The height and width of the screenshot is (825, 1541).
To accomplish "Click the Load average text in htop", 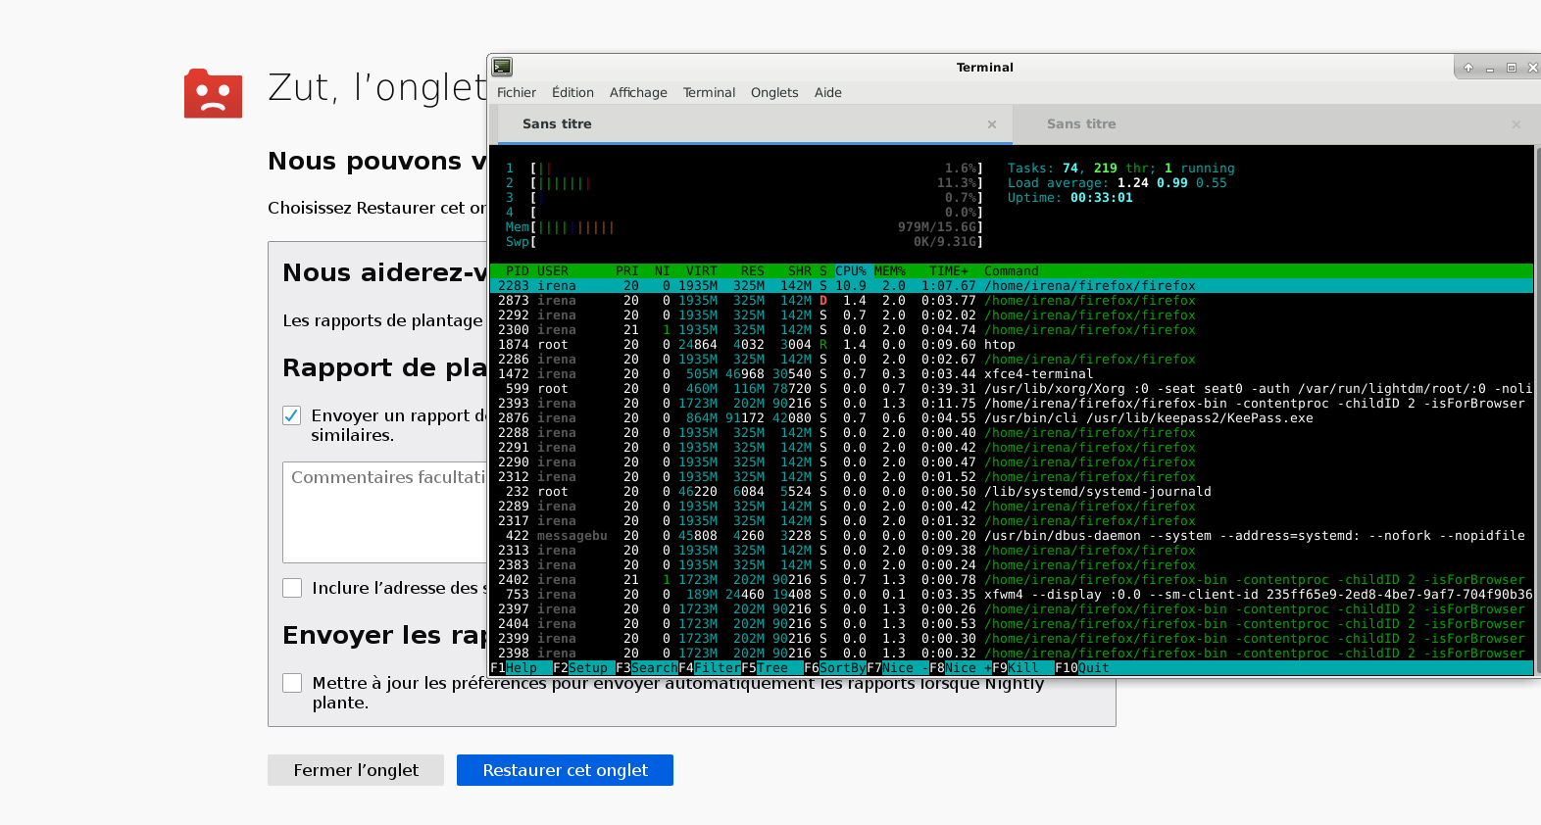I will 1118,183.
